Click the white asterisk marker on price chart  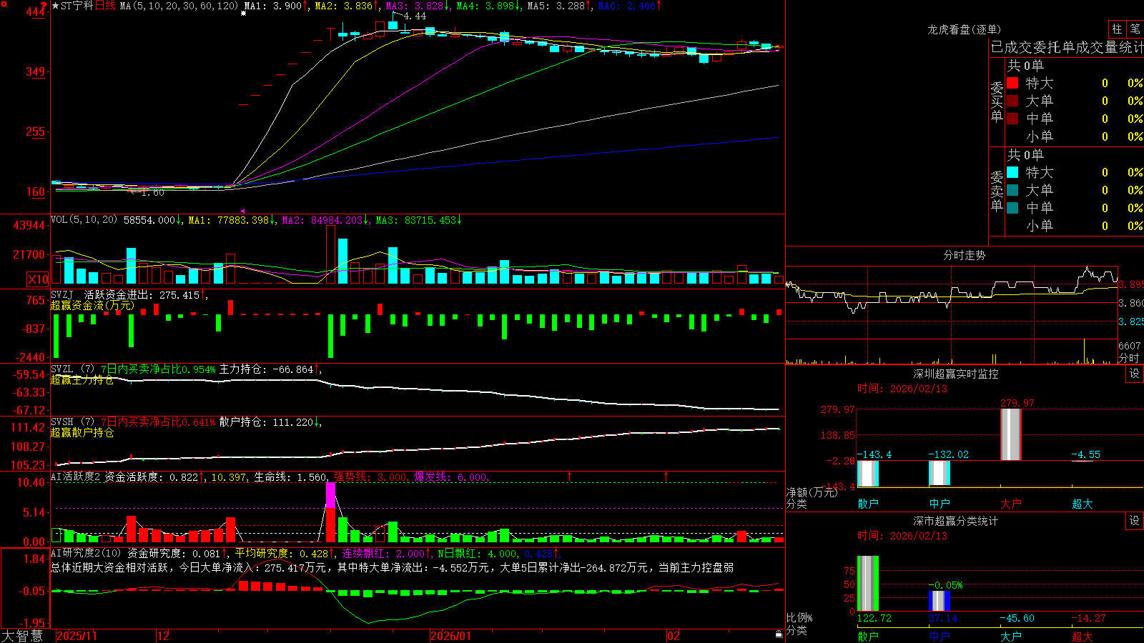tap(243, 14)
